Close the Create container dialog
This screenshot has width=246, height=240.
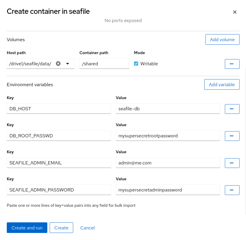pos(235,12)
